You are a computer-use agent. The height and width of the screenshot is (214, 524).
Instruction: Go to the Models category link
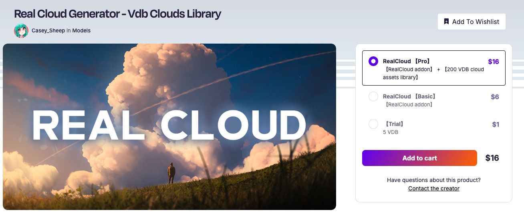(81, 30)
